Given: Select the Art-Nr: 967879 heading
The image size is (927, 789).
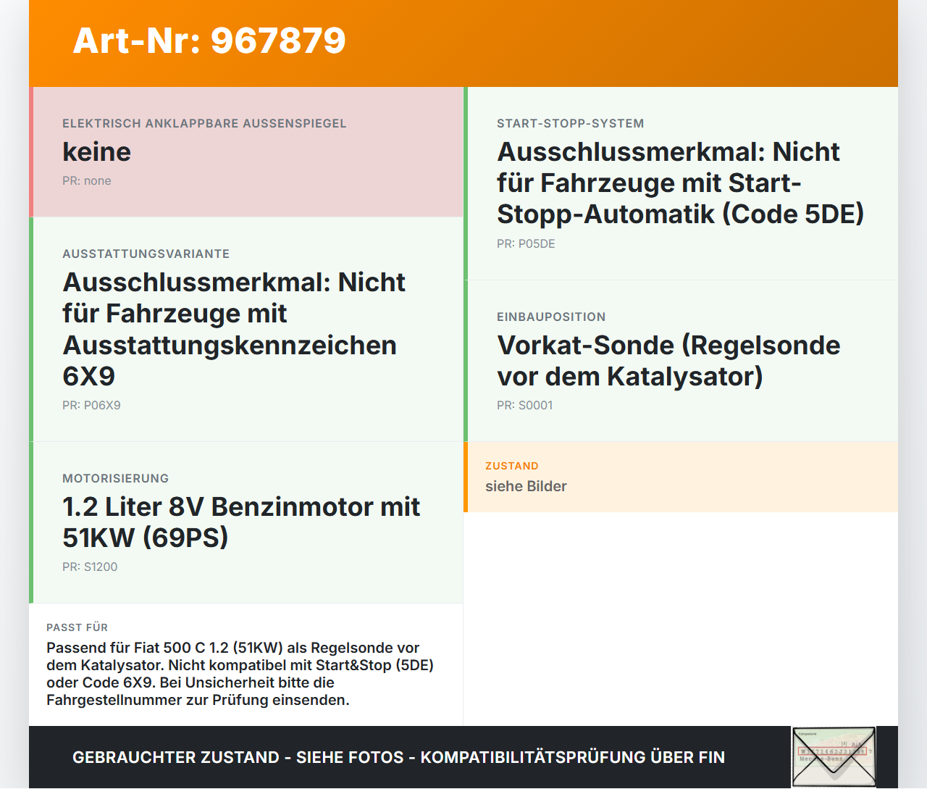Looking at the screenshot, I should (209, 41).
